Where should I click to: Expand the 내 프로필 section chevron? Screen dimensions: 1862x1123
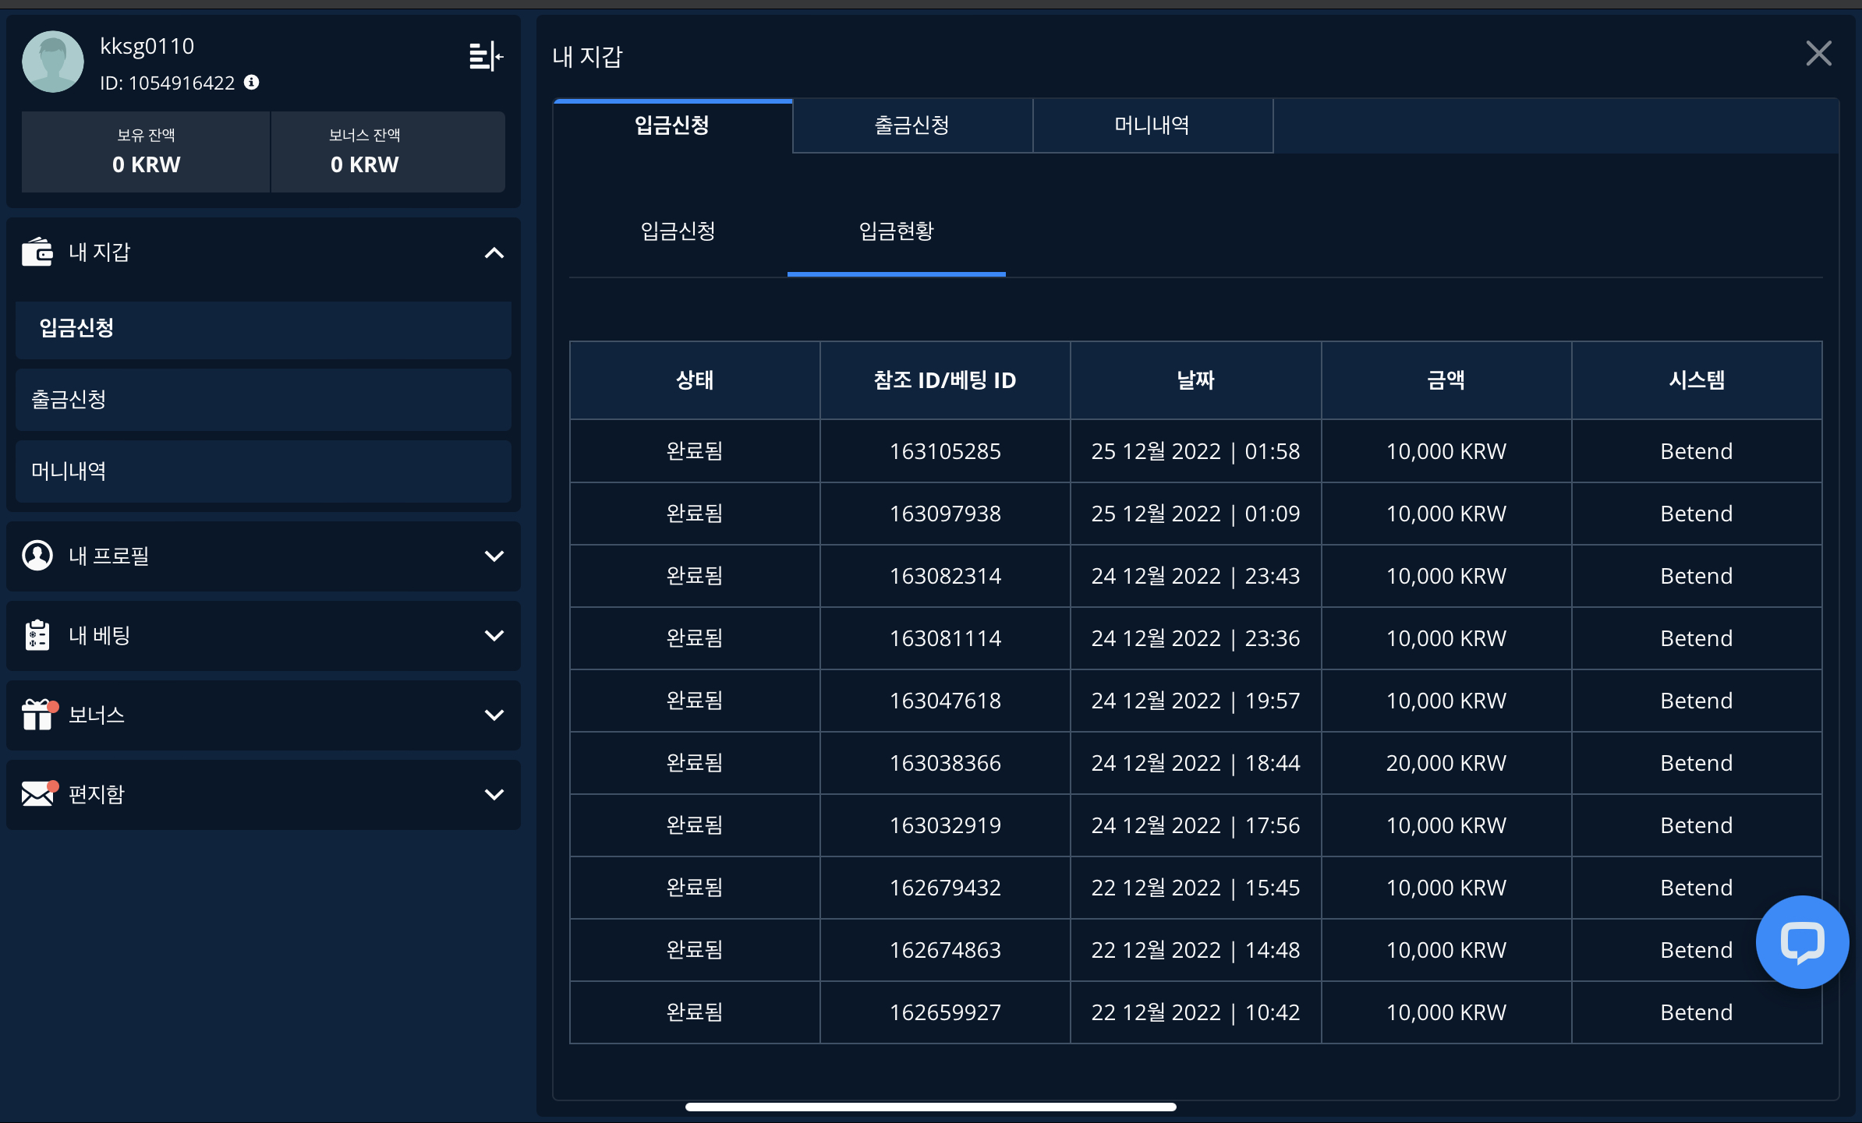494,556
